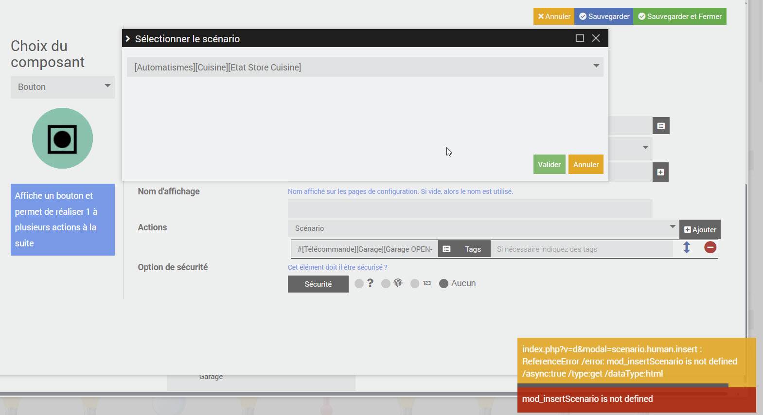Click the top Annuler button
This screenshot has height=415, width=763.
click(x=554, y=16)
